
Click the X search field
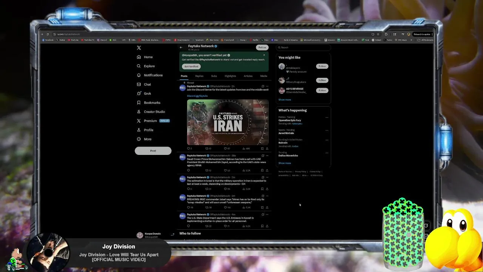click(x=304, y=48)
